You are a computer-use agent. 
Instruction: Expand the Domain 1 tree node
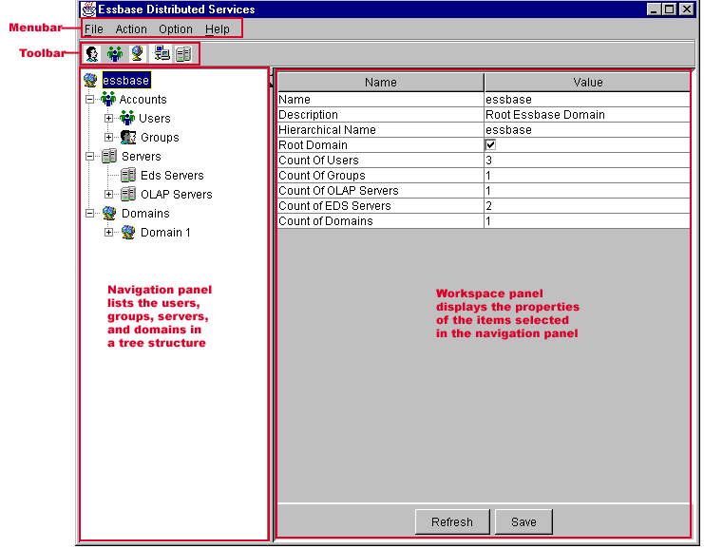(108, 233)
